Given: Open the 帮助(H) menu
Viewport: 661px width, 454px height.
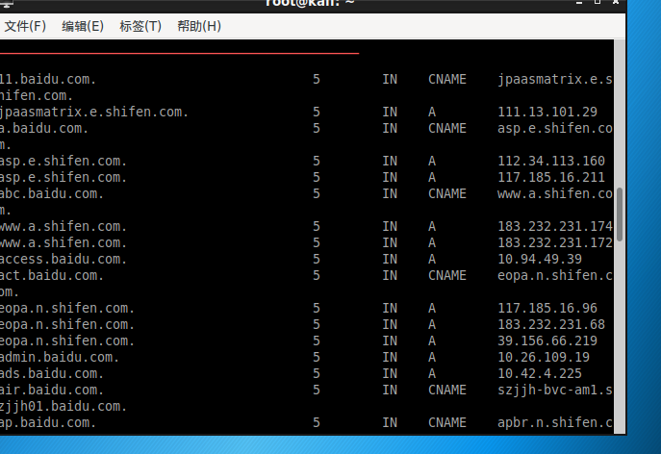Looking at the screenshot, I should [x=199, y=26].
